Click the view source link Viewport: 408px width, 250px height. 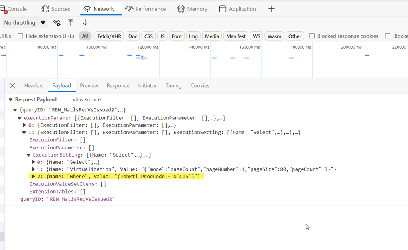[86, 99]
